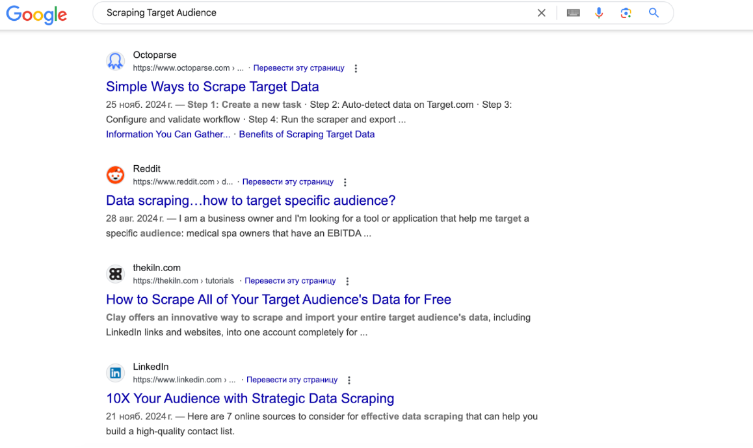Click snippet date '25 нояб. 2024 г.'

point(139,105)
